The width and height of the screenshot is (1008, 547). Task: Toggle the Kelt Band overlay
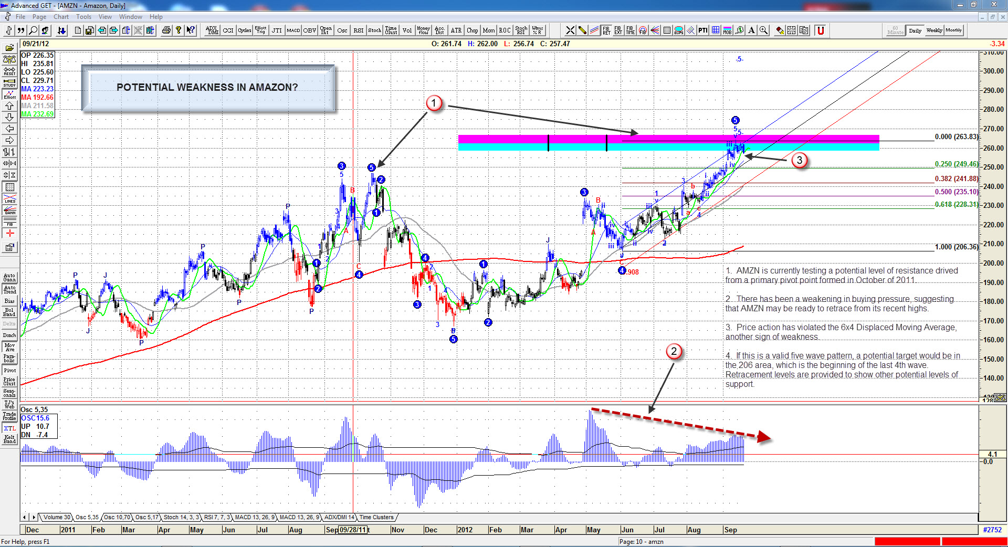click(x=9, y=439)
